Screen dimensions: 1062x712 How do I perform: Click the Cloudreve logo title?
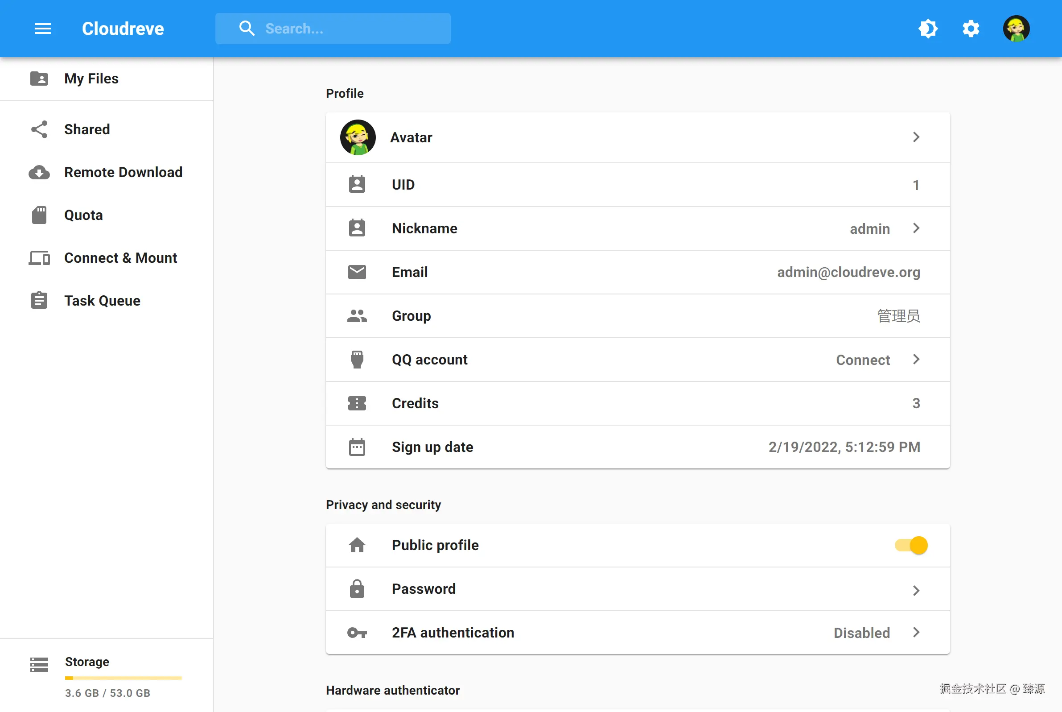click(x=123, y=29)
